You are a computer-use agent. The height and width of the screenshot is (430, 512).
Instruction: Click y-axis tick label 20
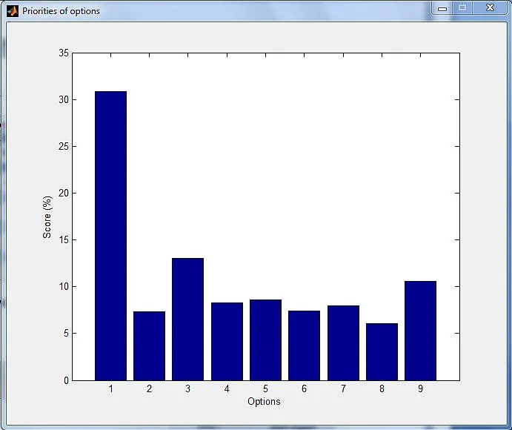tap(64, 193)
